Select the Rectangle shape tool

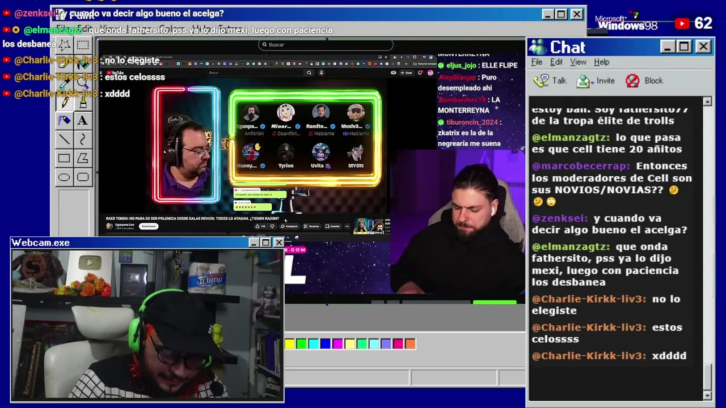64,159
